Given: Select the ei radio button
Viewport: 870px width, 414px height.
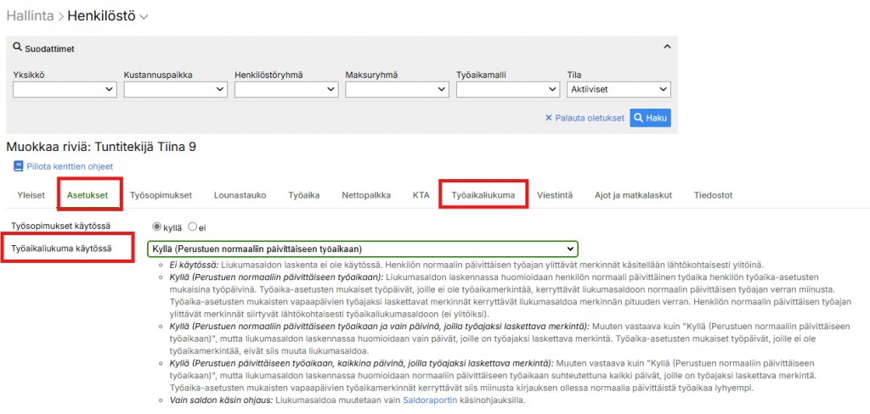Looking at the screenshot, I should pos(193,227).
